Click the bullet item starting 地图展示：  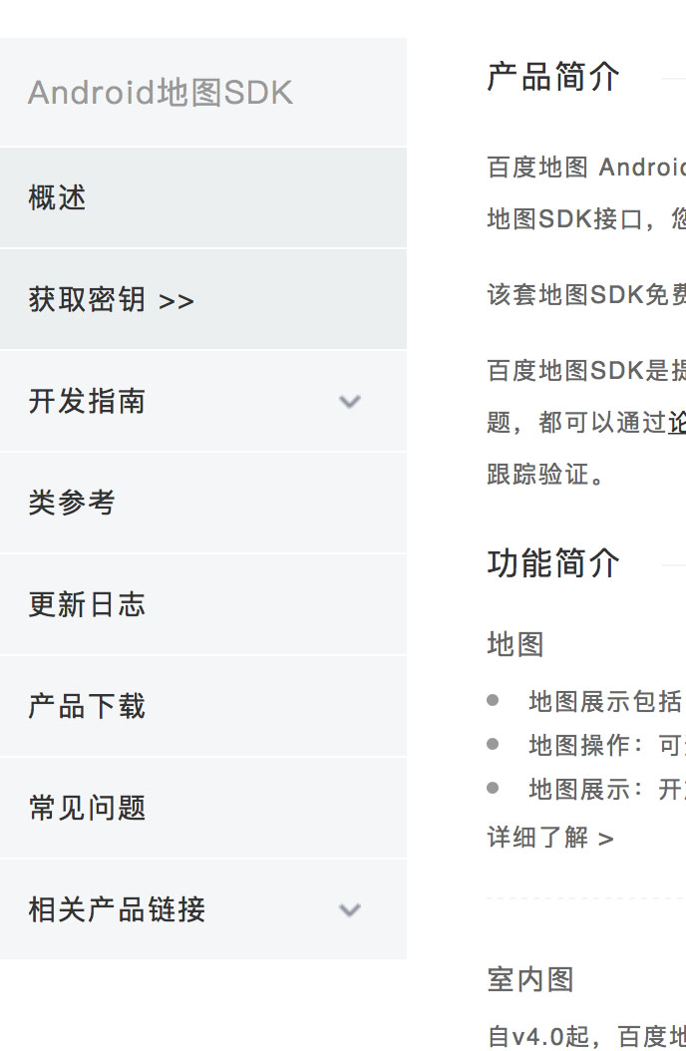[606, 790]
